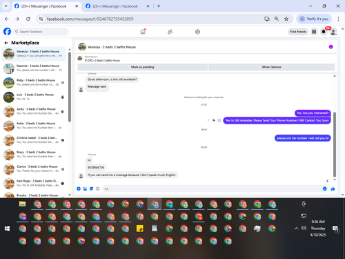Click Mark as pending button
The width and height of the screenshot is (345, 259).
[142, 67]
